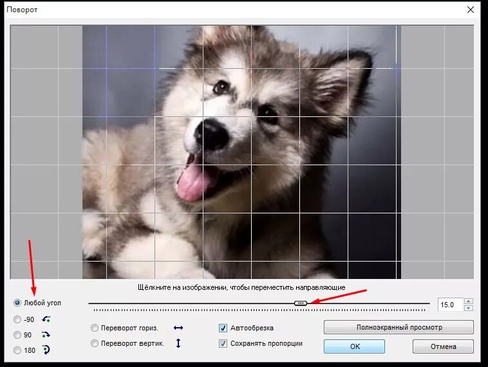Select the 'Любой угол' radio button

pyautogui.click(x=17, y=303)
